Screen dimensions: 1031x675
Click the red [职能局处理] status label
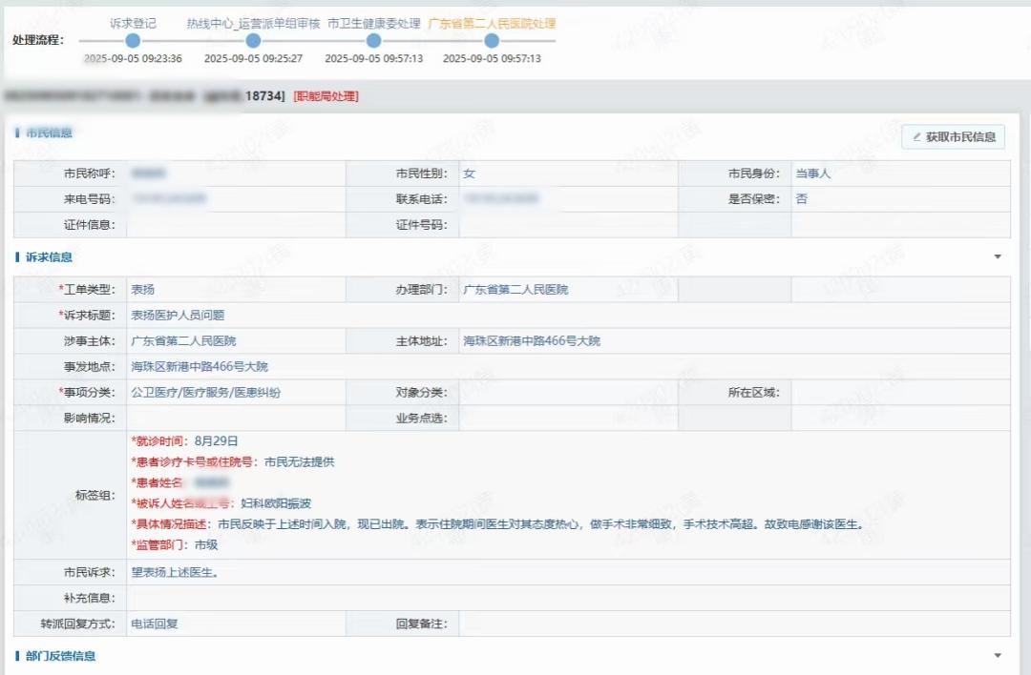click(326, 96)
